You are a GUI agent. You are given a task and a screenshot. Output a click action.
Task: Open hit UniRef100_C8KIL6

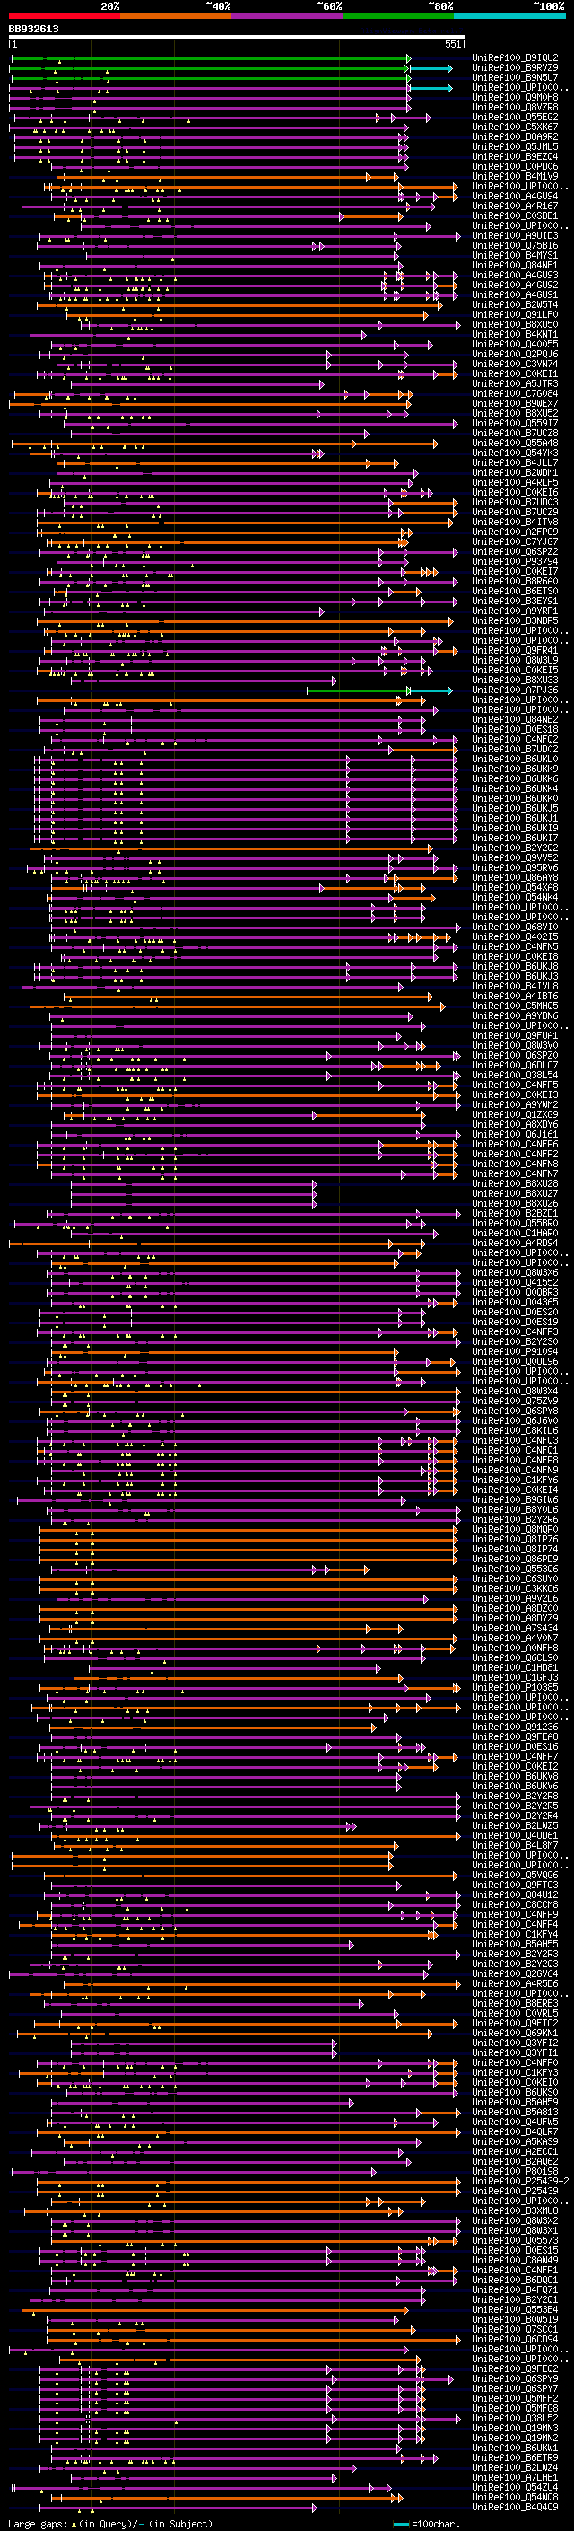click(515, 1430)
